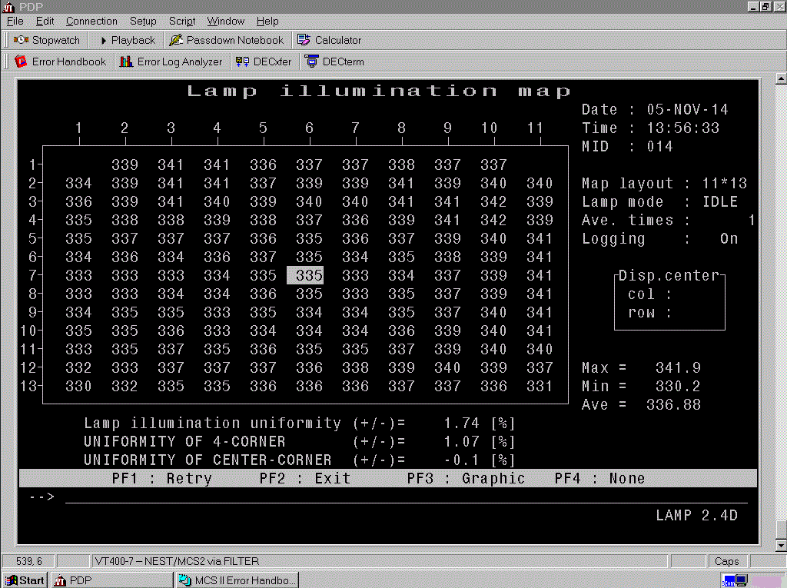Click the Lamp illumination map title
The height and width of the screenshot is (588, 787).
[379, 91]
